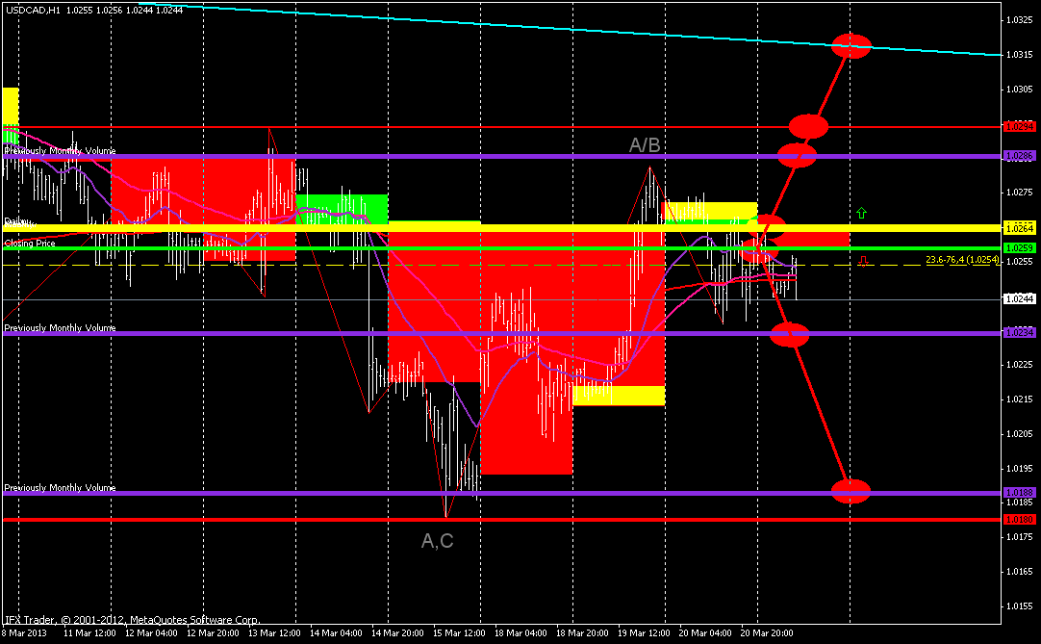
Task: Click the purple 1.0286 price label
Action: 1020,156
